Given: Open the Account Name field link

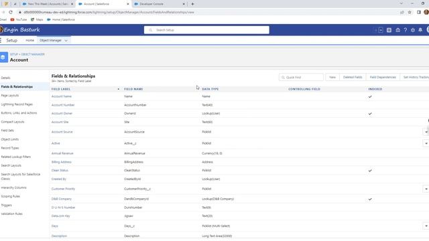Looking at the screenshot, I should [x=62, y=96].
